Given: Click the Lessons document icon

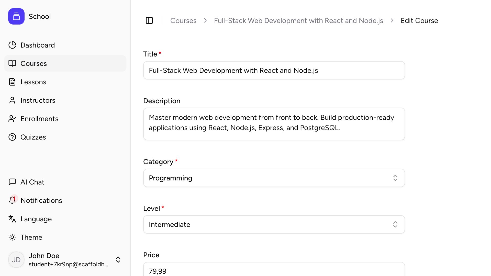Looking at the screenshot, I should [12, 82].
